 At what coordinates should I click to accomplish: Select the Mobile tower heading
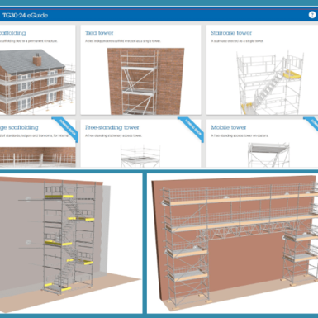pyautogui.click(x=228, y=127)
